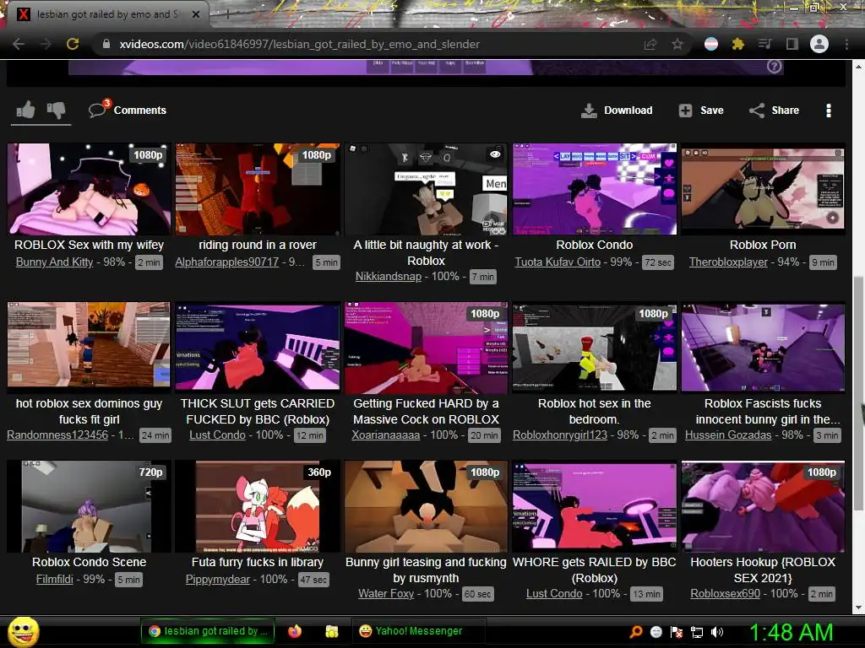Click the 360p quality badge
This screenshot has width=865, height=648.
click(319, 472)
